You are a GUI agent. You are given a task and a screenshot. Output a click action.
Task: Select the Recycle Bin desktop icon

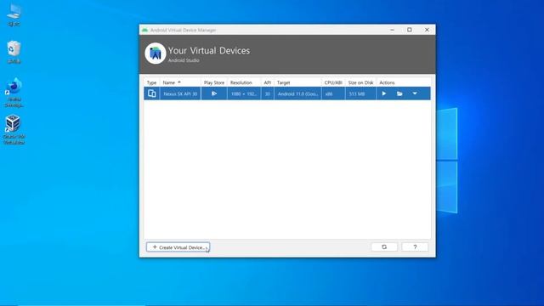tap(14, 52)
